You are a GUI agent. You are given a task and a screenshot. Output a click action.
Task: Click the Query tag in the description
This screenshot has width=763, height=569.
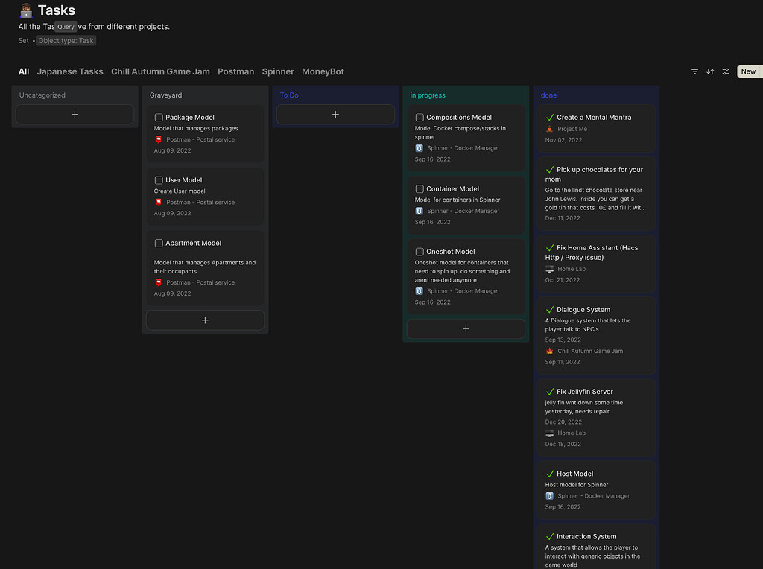[66, 26]
